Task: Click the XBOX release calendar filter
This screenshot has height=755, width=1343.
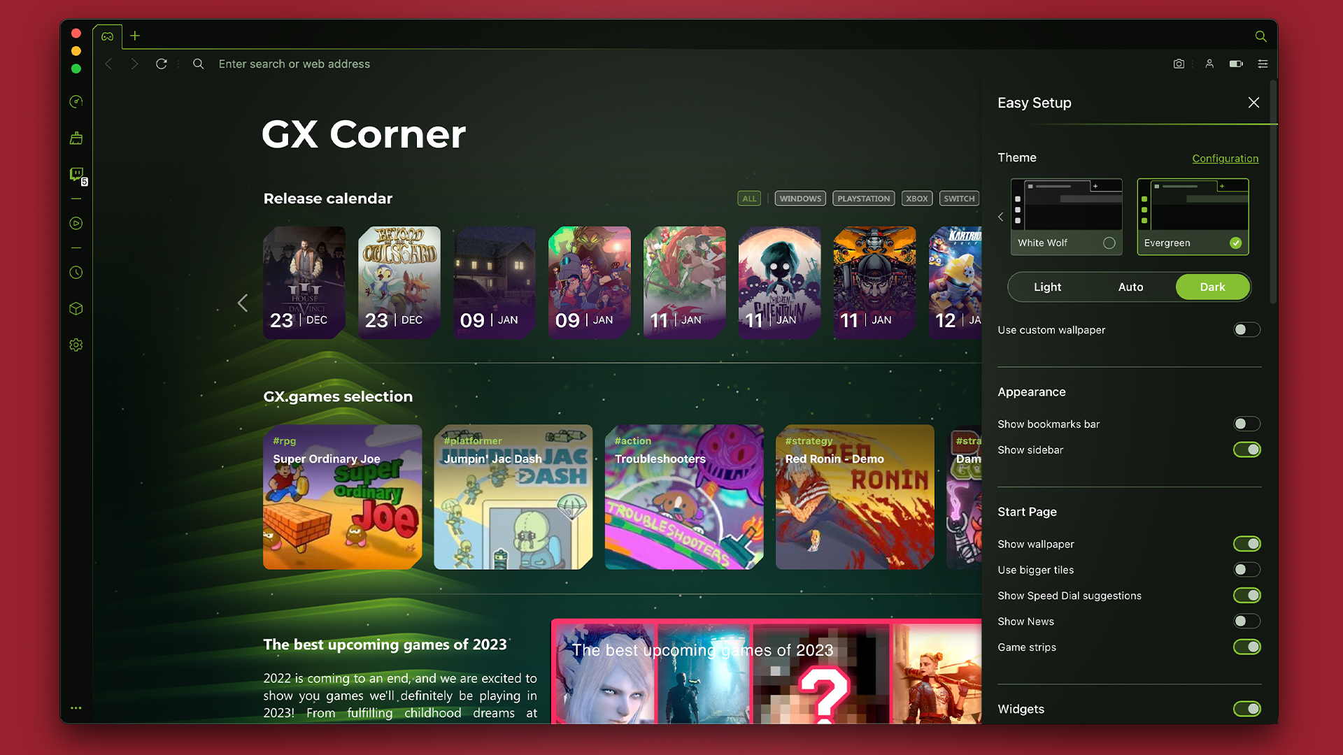Action: tap(916, 199)
